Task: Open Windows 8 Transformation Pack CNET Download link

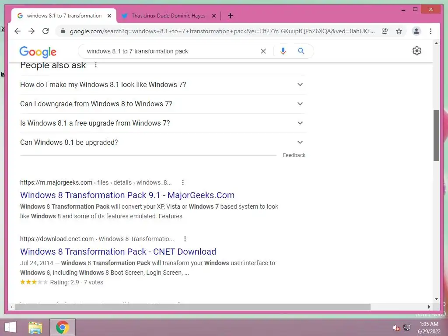Action: [x=118, y=252]
